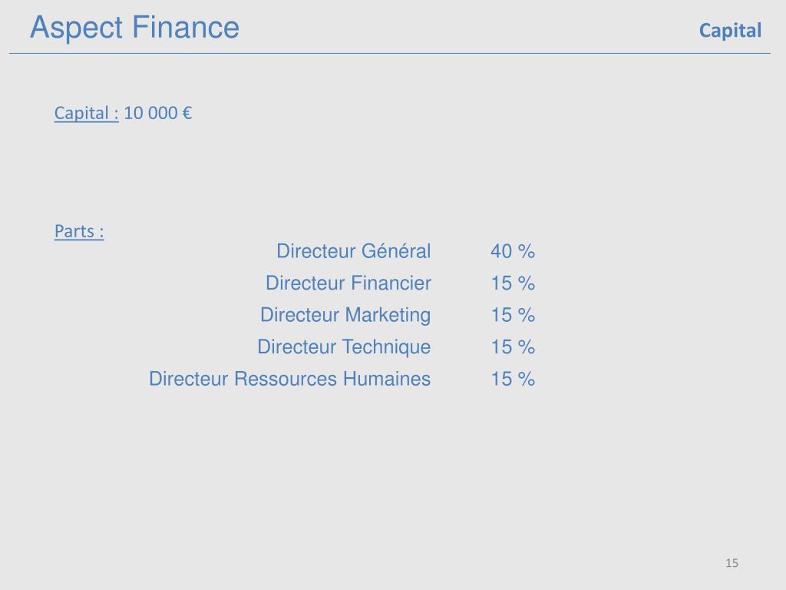Click the Directeur Technique label
Screen dimensions: 786x590
[x=344, y=346]
